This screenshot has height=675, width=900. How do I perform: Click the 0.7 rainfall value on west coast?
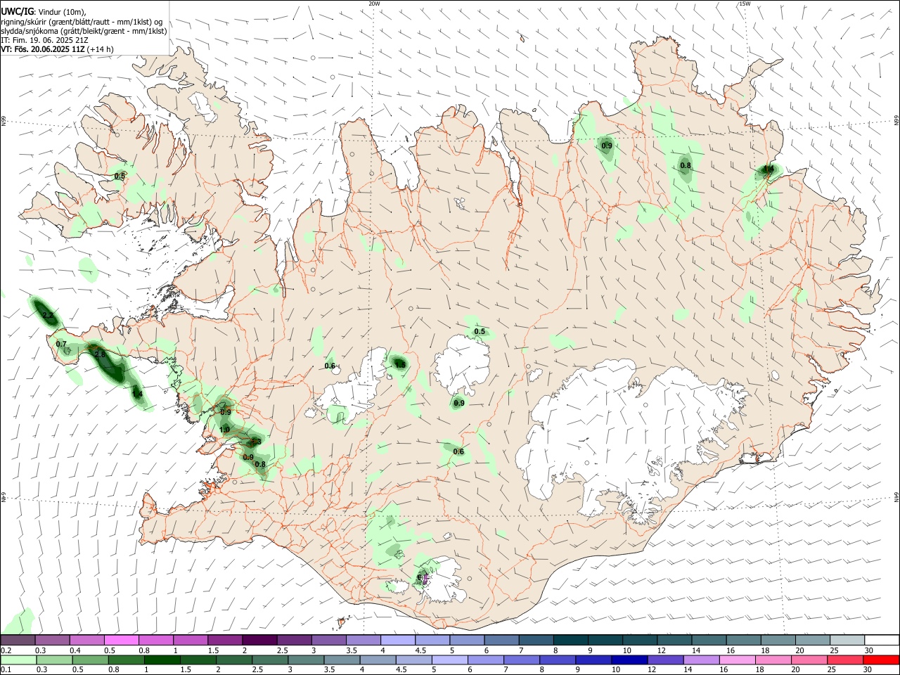click(x=61, y=344)
